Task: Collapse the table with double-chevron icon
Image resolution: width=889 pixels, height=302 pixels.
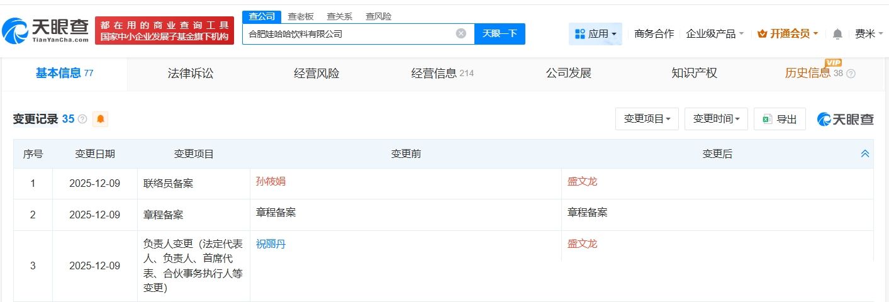Action: 865,154
